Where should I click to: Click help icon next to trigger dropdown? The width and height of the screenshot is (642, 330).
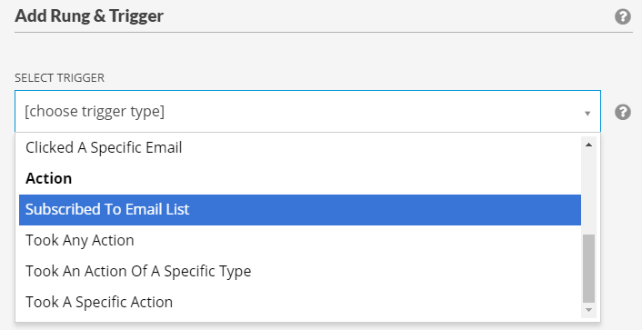pos(622,112)
